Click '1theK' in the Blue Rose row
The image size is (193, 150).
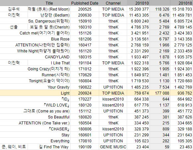tap(113, 39)
